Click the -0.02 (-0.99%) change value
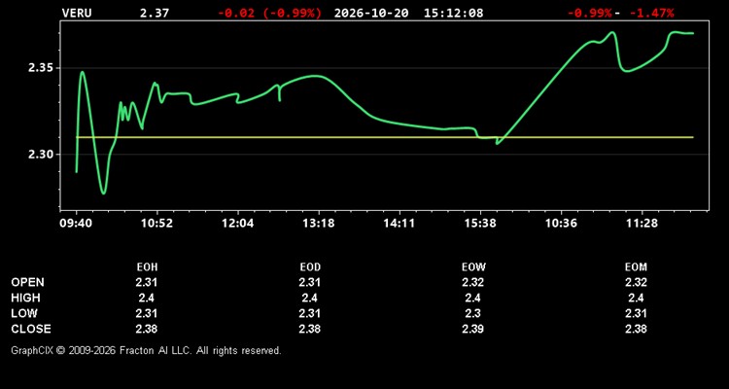This screenshot has height=389, width=729. [269, 13]
